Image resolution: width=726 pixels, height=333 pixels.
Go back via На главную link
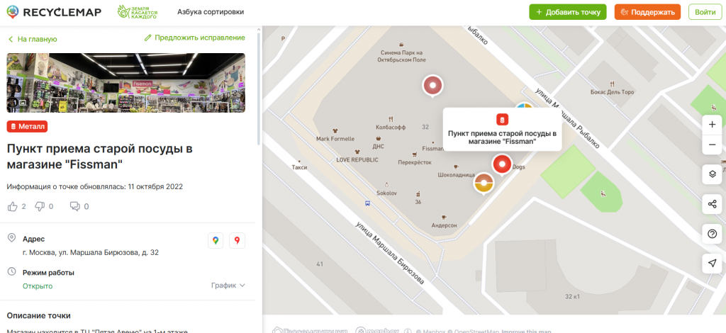pos(33,39)
